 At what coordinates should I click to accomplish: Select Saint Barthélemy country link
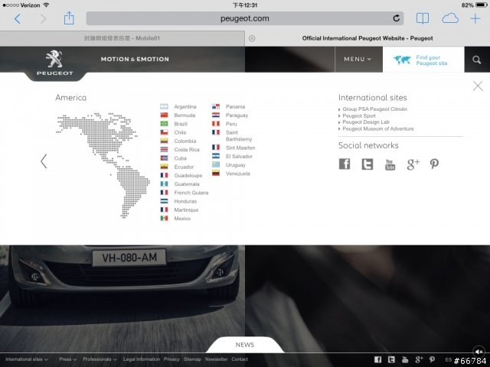[x=239, y=136]
